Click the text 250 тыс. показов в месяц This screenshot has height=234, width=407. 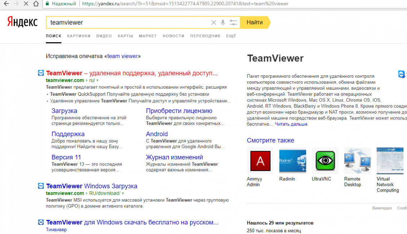tap(274, 231)
